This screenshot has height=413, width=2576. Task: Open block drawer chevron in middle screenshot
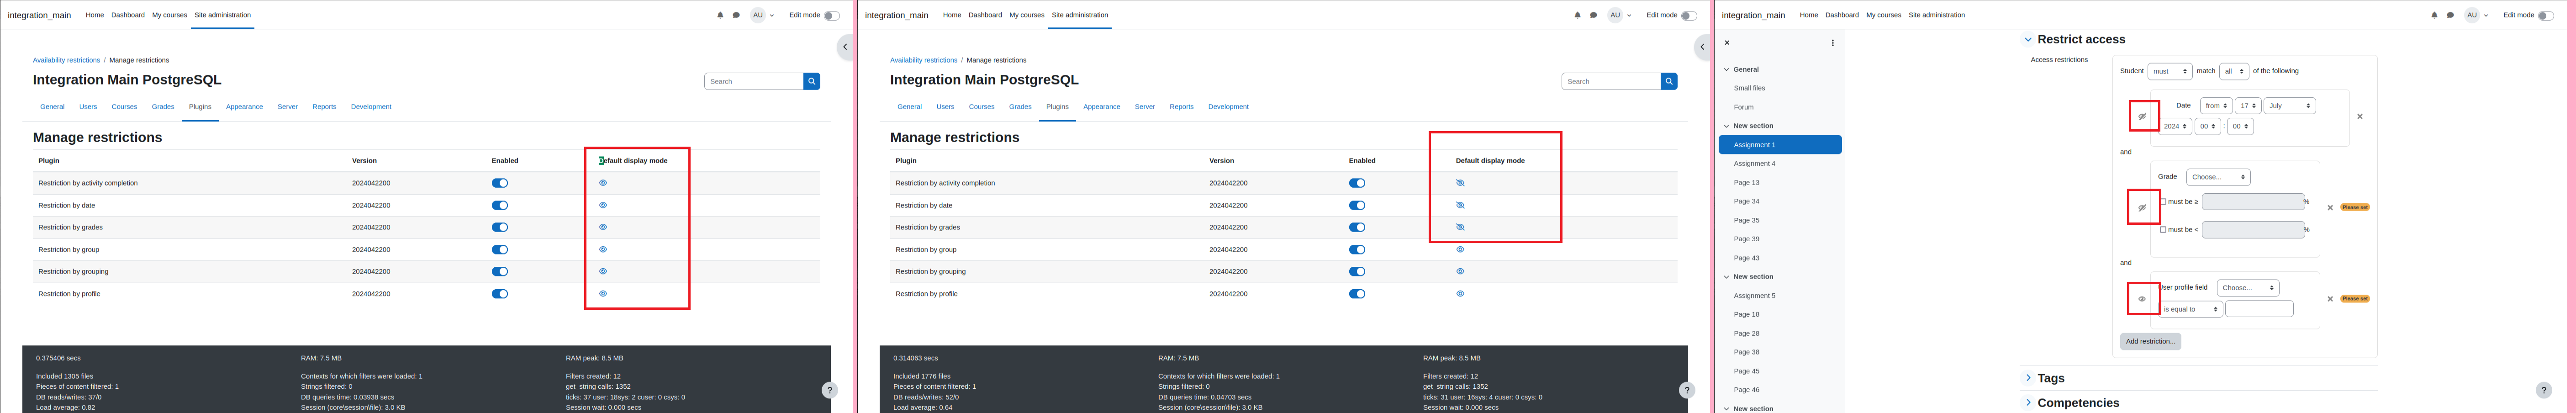pyautogui.click(x=1702, y=47)
